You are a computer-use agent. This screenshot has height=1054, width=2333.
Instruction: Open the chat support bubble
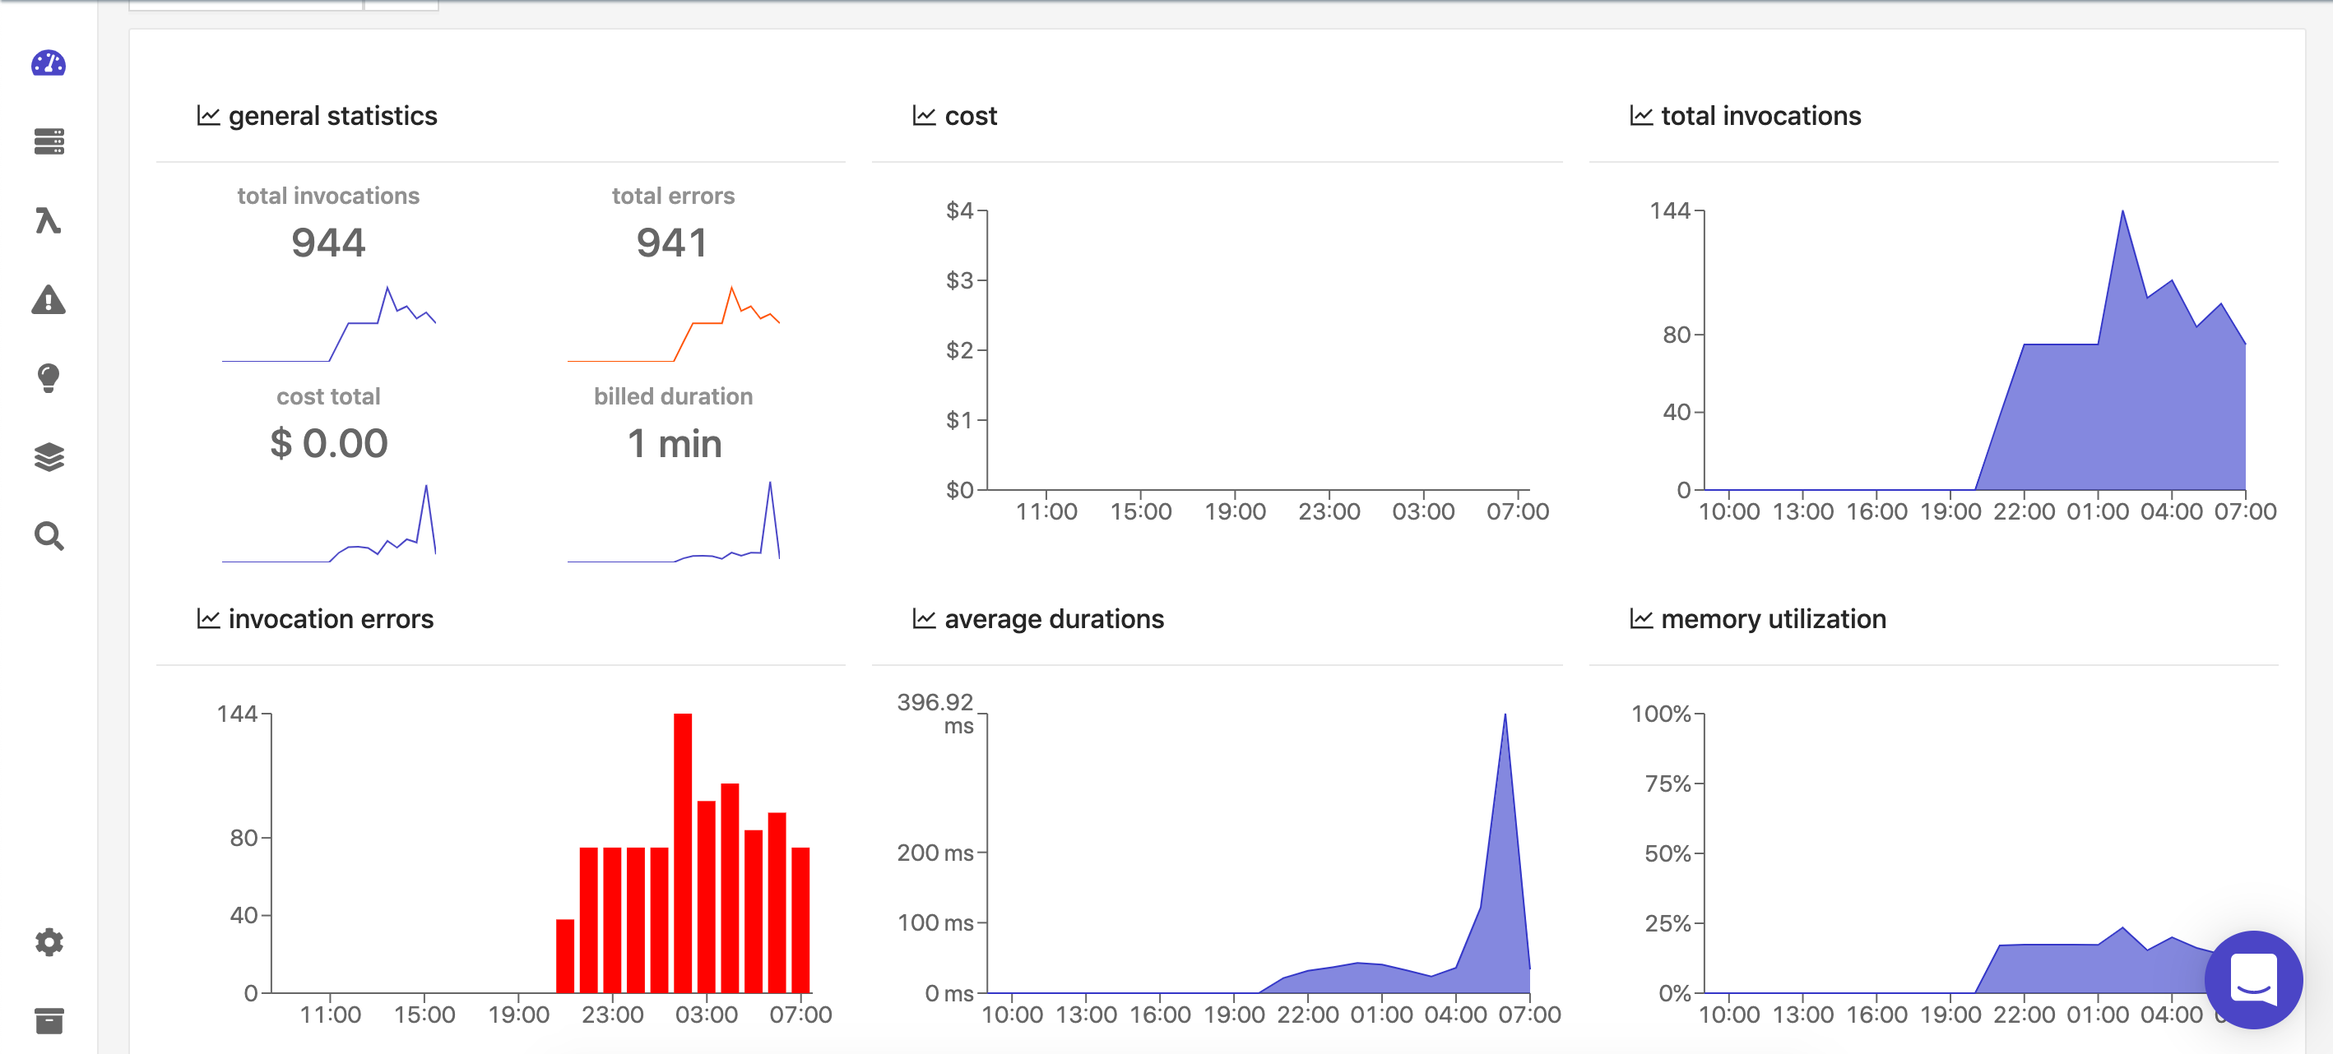(x=2253, y=980)
